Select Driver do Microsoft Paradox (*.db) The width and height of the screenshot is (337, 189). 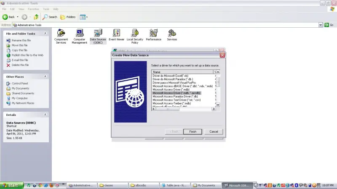point(173,79)
